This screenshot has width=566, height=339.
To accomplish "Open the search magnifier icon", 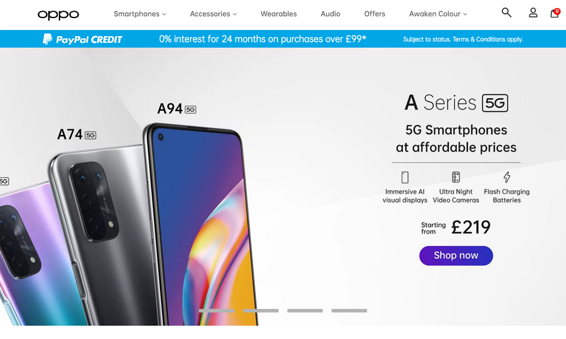I will pos(507,12).
